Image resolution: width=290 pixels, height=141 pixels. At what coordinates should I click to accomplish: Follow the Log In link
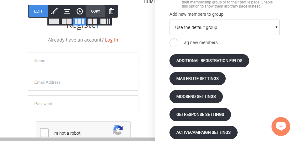coord(111,40)
